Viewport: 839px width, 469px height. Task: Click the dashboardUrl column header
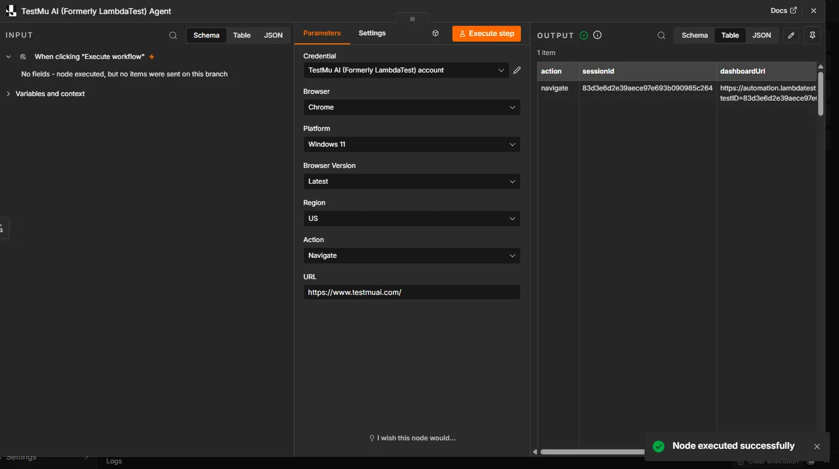(767, 71)
